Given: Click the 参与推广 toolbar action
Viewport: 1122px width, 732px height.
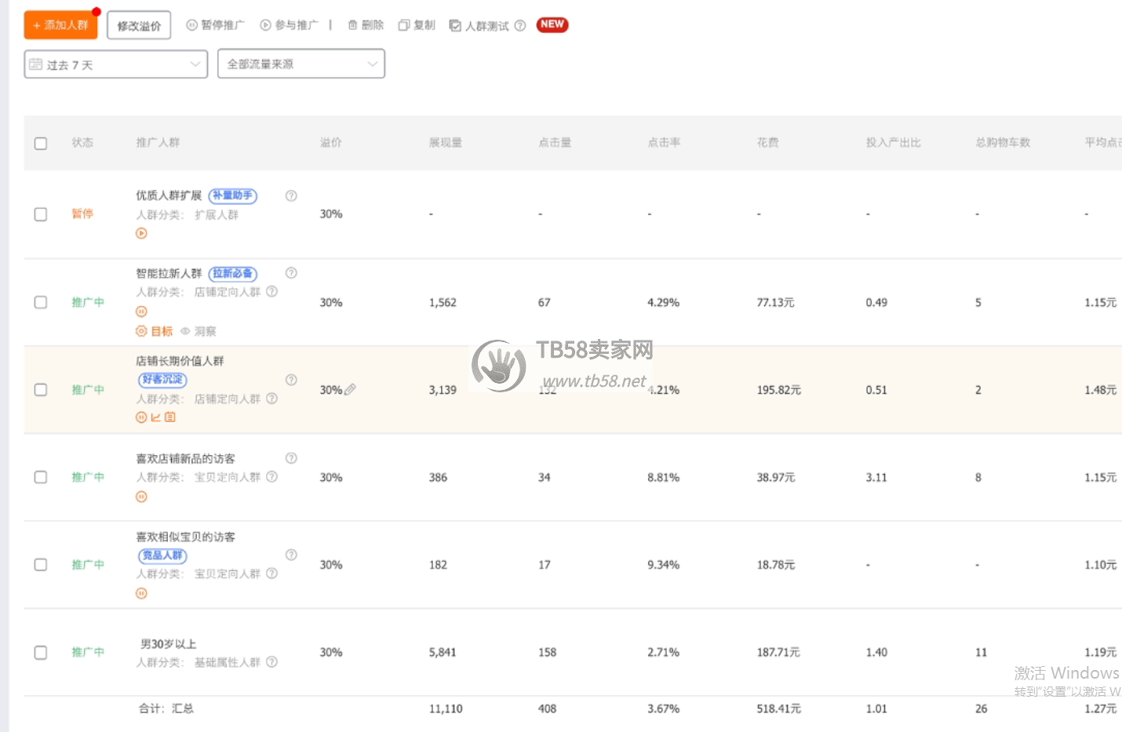Looking at the screenshot, I should click(x=290, y=25).
